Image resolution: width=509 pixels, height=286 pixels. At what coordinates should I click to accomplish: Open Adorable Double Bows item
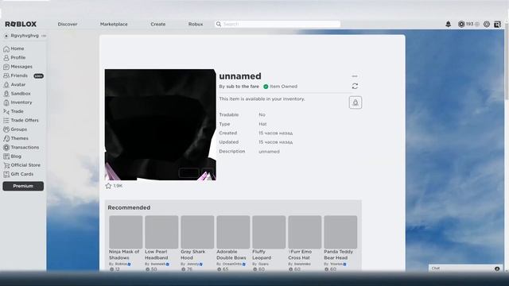click(233, 243)
